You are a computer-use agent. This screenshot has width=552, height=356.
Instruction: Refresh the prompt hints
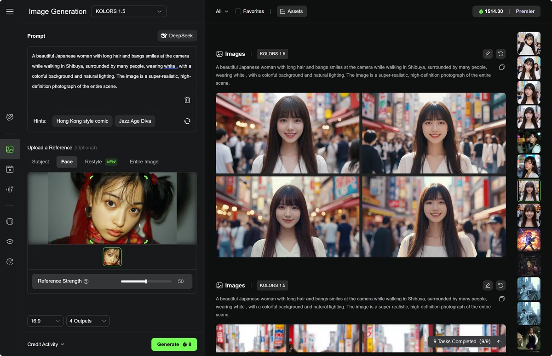(x=187, y=121)
